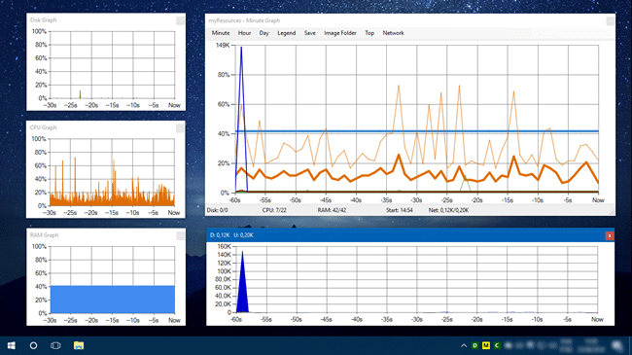Launch File Explorer from the taskbar
The height and width of the screenshot is (355, 632).
79,345
